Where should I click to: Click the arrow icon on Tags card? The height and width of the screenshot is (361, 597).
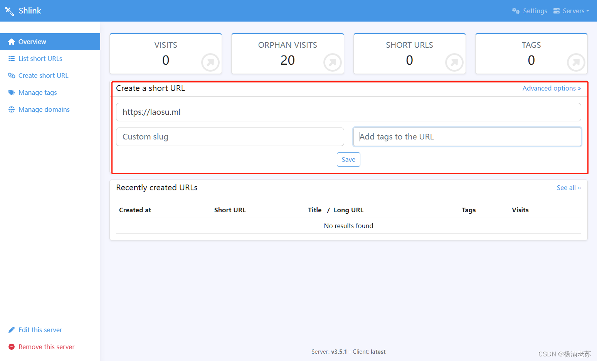(x=576, y=62)
